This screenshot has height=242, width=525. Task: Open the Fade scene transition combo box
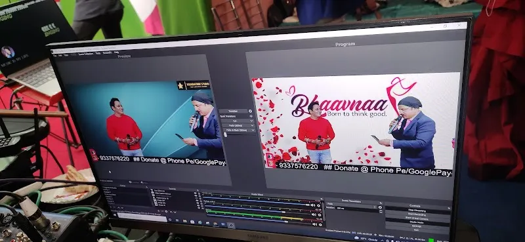[352, 205]
